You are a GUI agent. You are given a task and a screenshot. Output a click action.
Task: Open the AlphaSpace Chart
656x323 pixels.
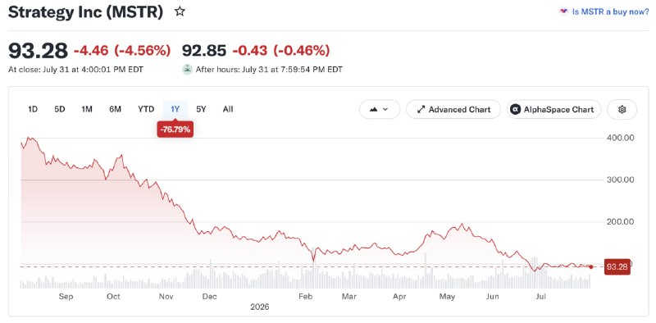tap(554, 110)
